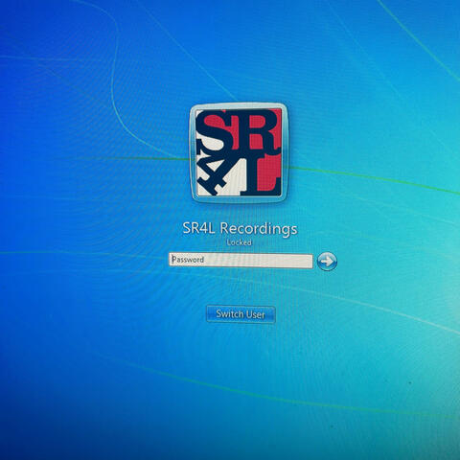Choose another account via Switch User
Image resolution: width=460 pixels, height=460 pixels.
[241, 314]
